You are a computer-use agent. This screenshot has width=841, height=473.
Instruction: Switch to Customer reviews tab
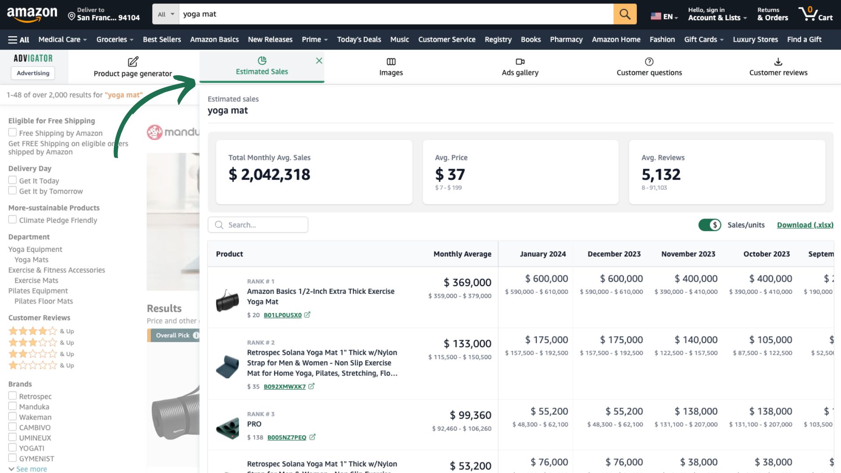(778, 67)
